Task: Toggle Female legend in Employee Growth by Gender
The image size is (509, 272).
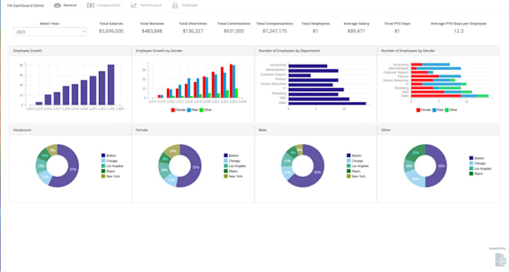Action: pyautogui.click(x=178, y=110)
